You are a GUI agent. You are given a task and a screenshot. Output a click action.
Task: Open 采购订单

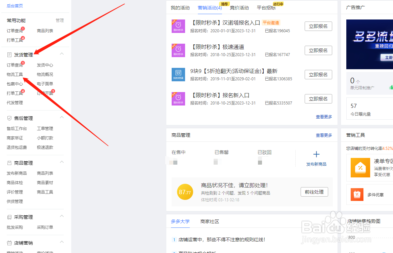point(45,227)
